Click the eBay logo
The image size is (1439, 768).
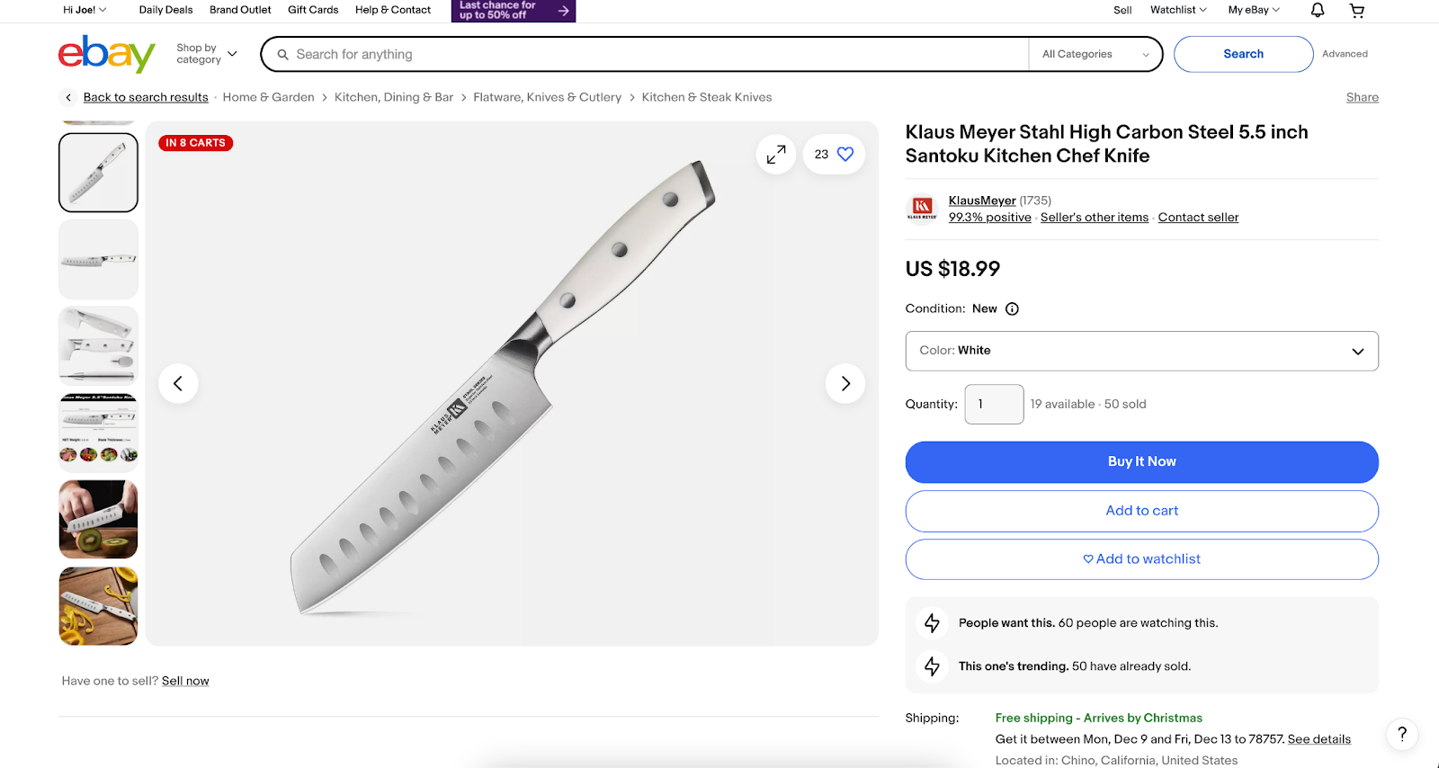[x=105, y=54]
